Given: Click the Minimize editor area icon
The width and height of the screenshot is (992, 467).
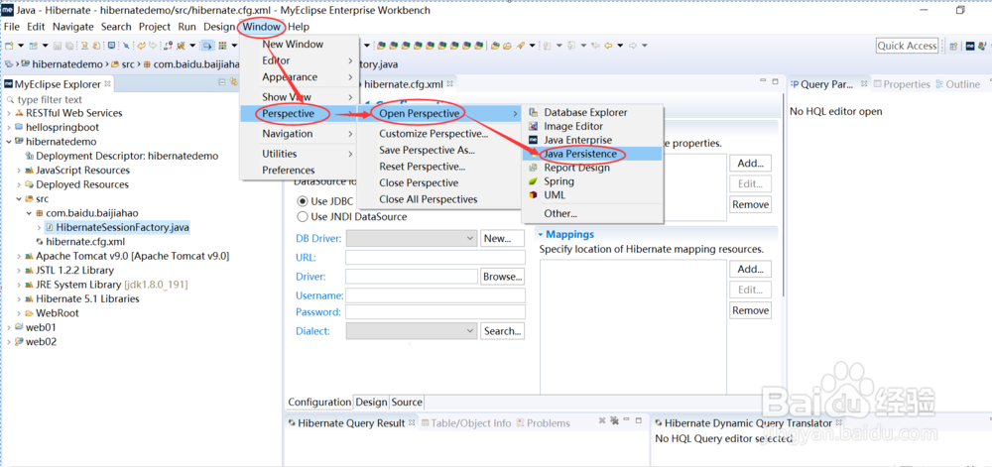Looking at the screenshot, I should click(x=763, y=81).
